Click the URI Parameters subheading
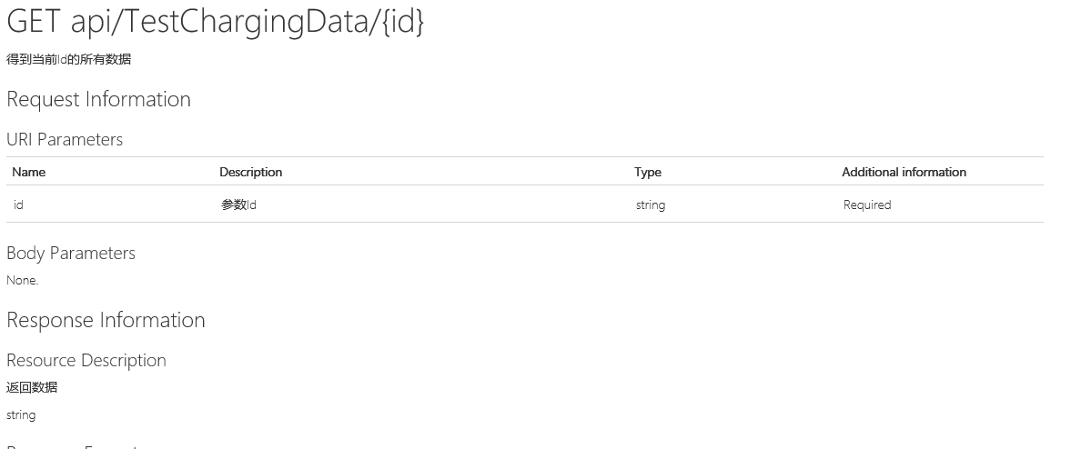Screen dimensions: 1071x449 tap(65, 139)
